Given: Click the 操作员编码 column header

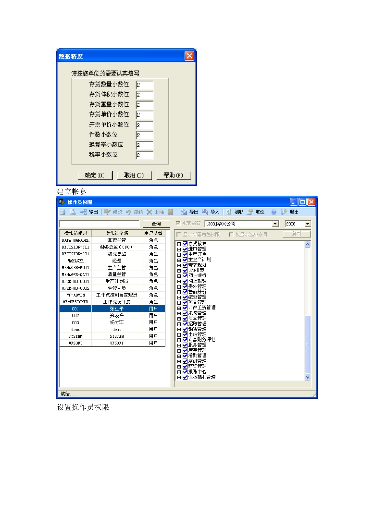Looking at the screenshot, I should coord(76,233).
